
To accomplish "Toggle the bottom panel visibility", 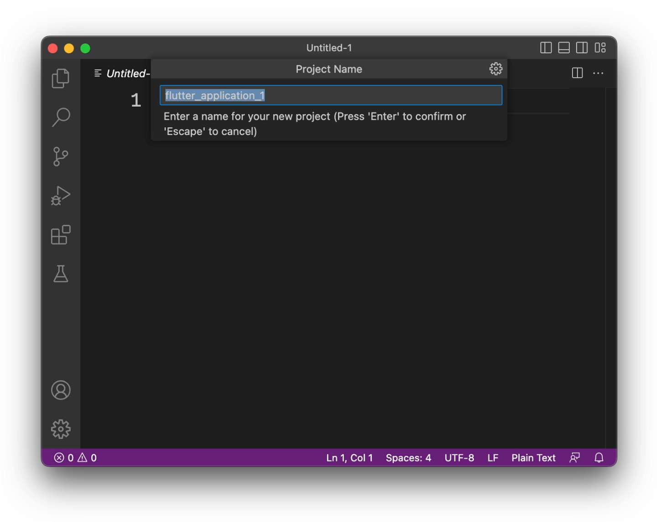I will tap(563, 47).
